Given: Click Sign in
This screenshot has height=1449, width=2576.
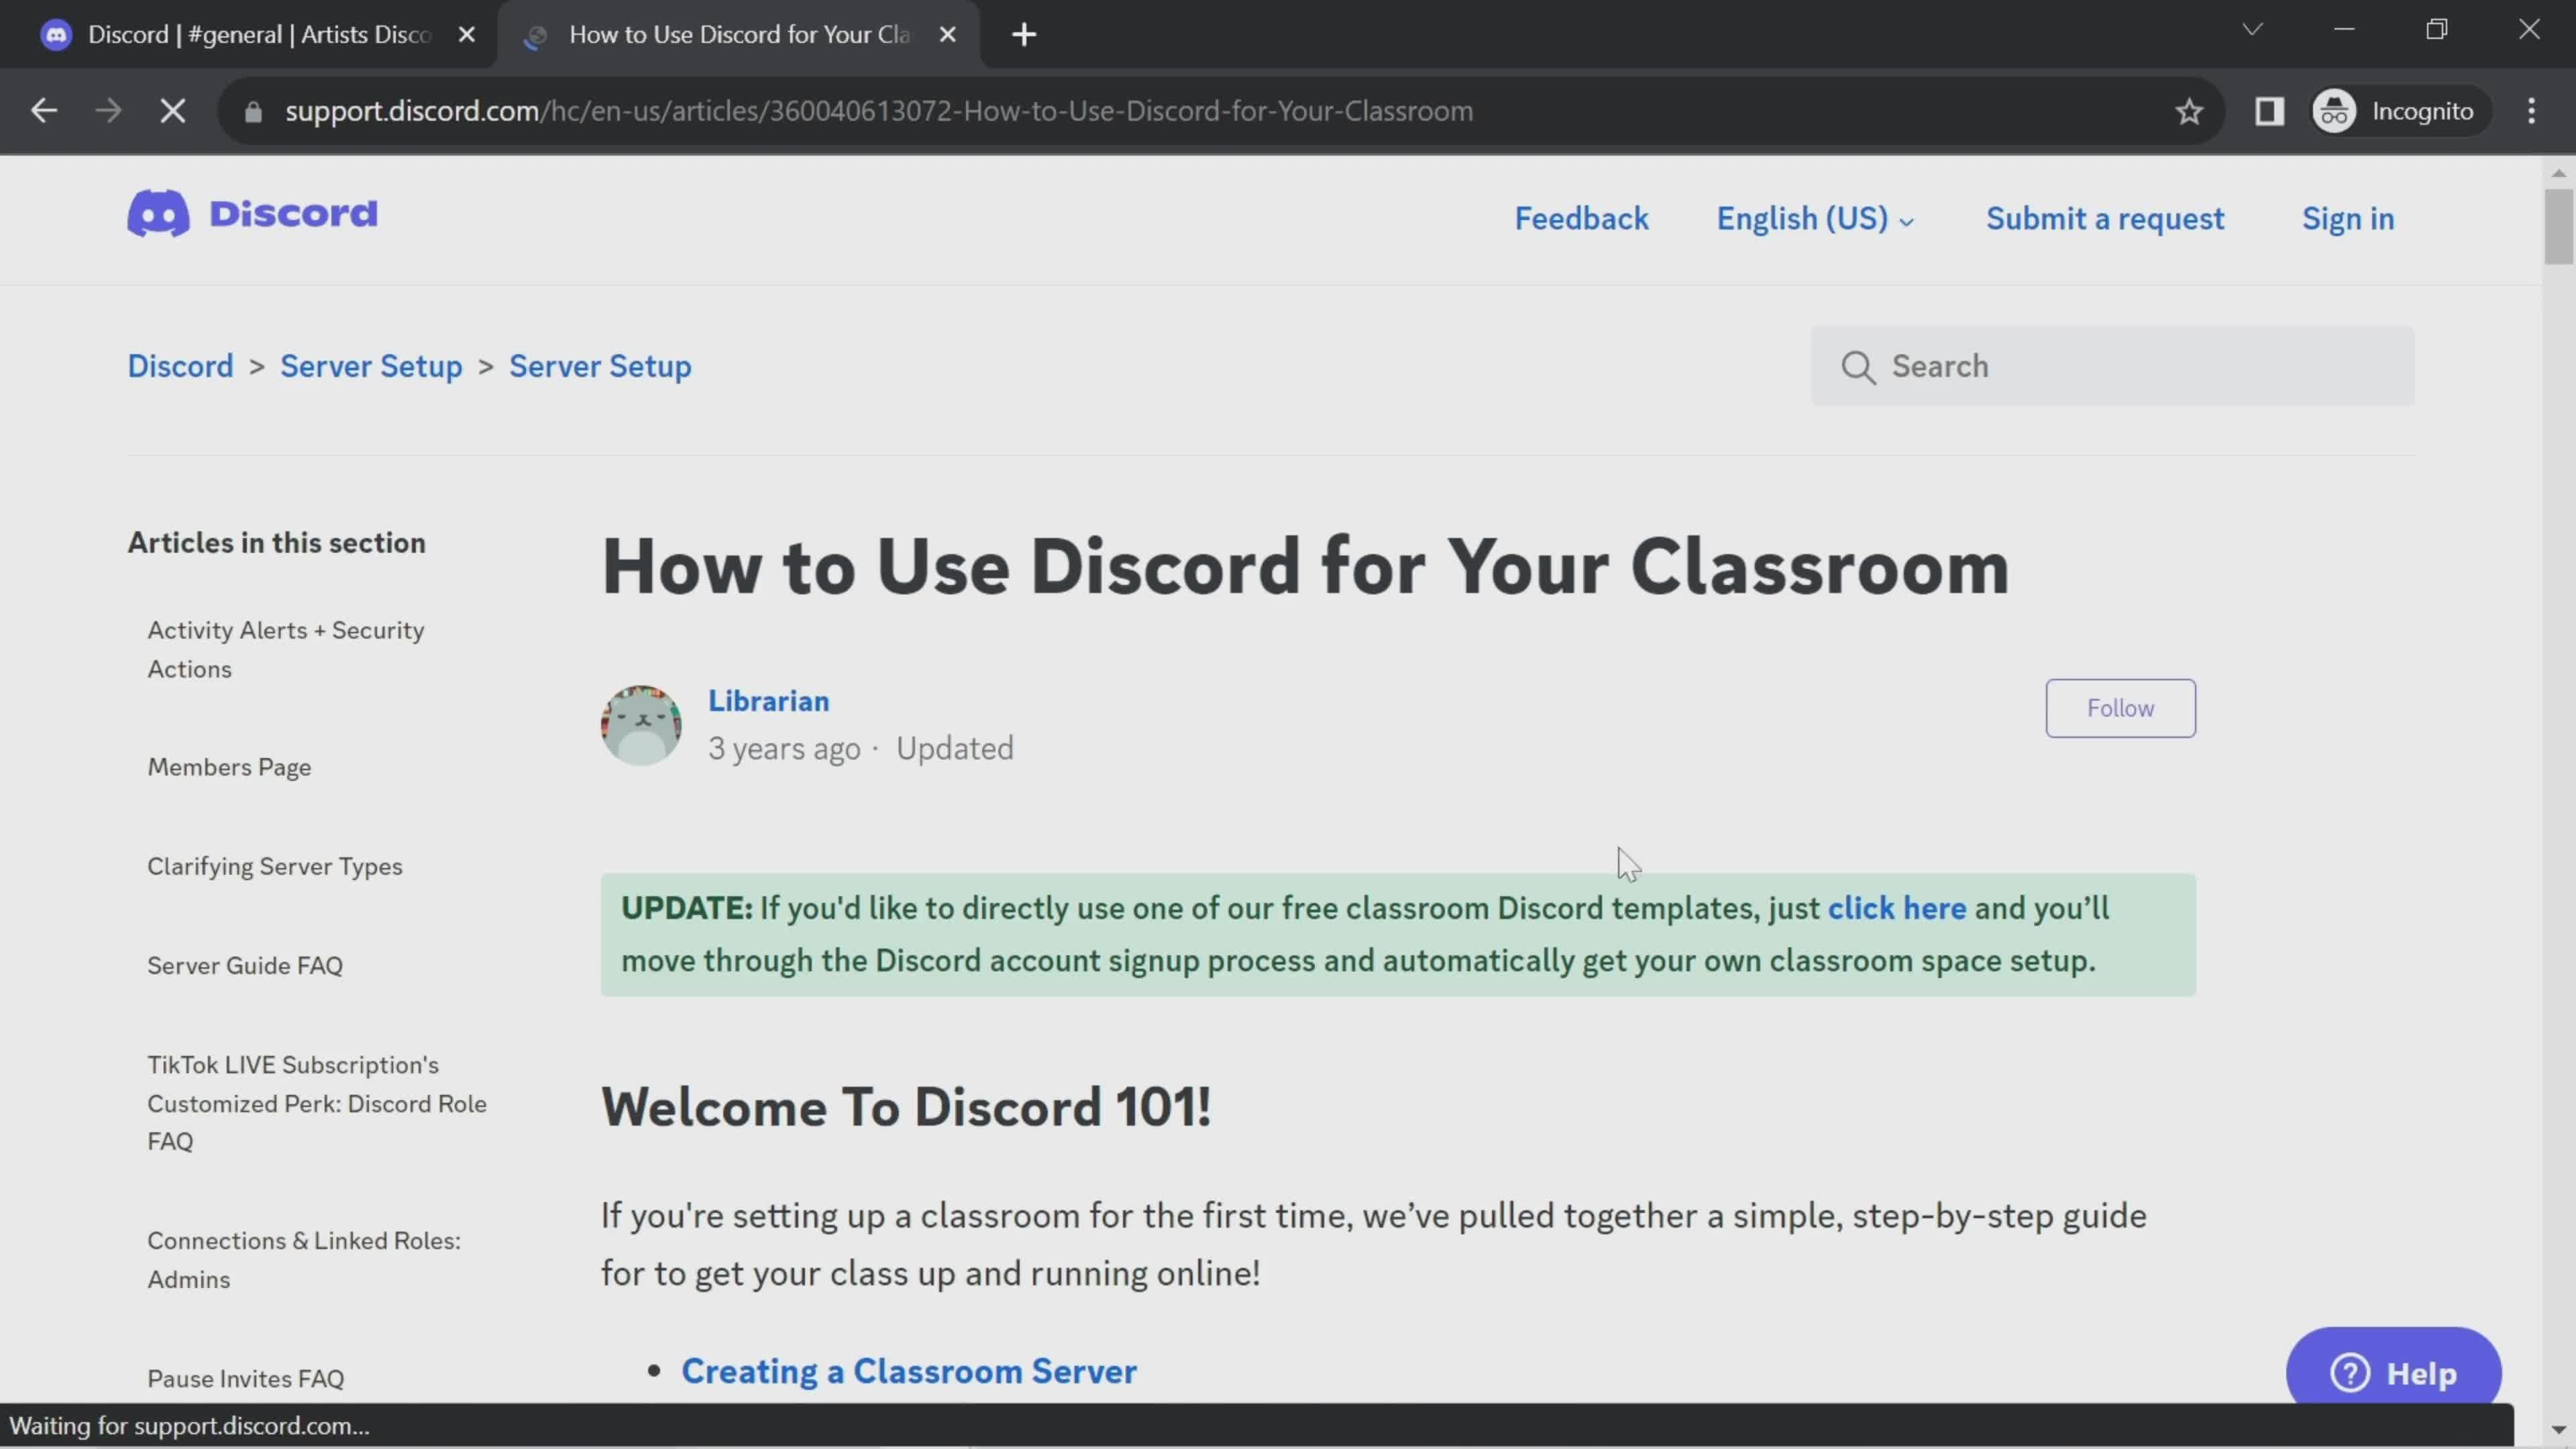Looking at the screenshot, I should point(2347,219).
